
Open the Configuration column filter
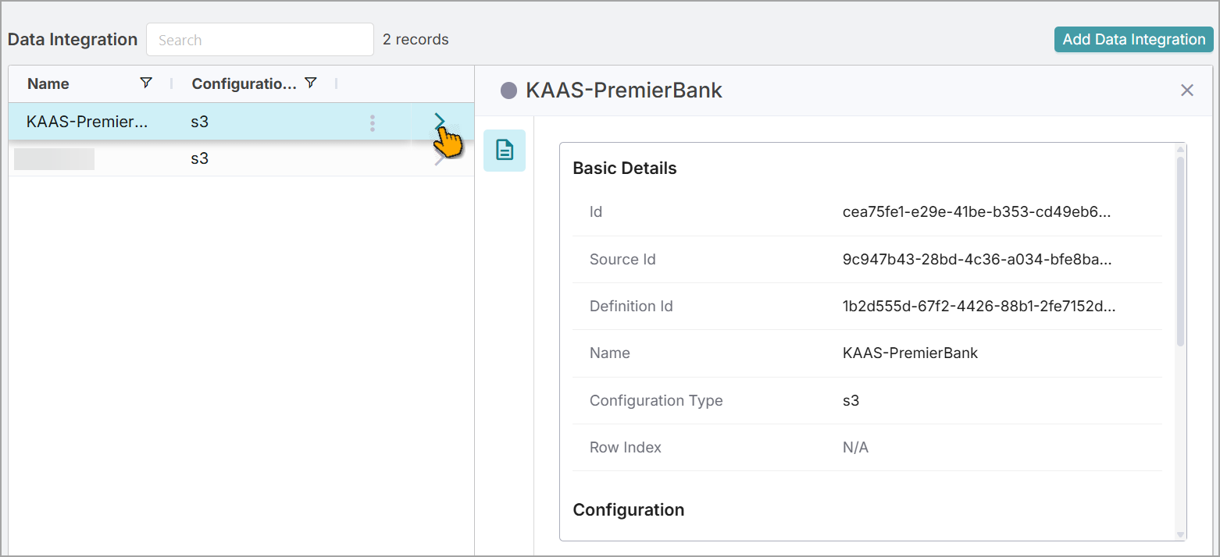[310, 83]
